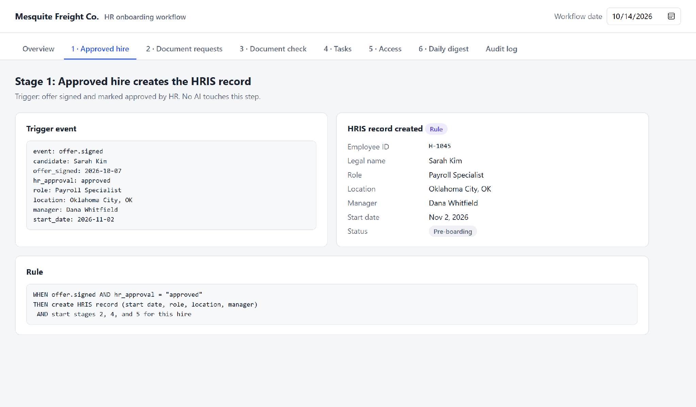Click the AND start stages 2, 4, and 5 line
Viewport: 696px width, 407px height.
click(114, 314)
